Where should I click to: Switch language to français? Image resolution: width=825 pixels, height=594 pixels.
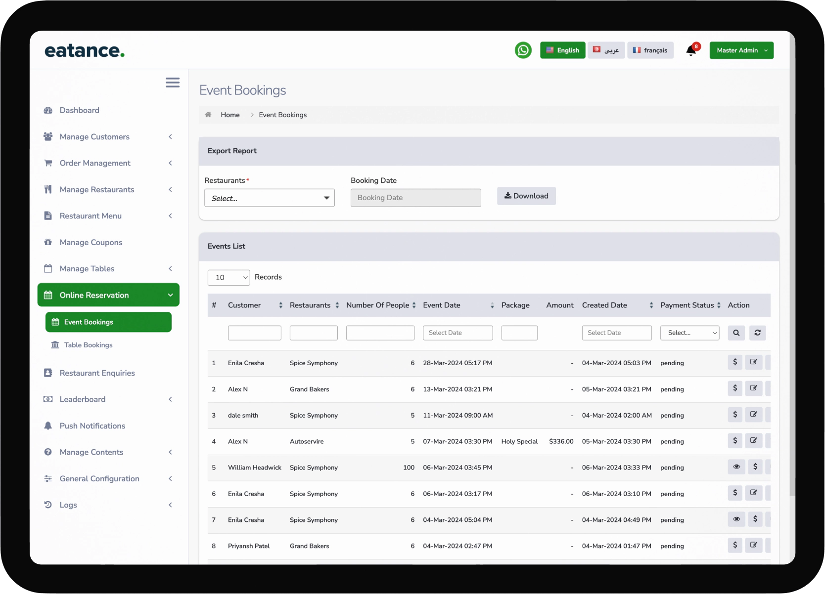(x=650, y=50)
